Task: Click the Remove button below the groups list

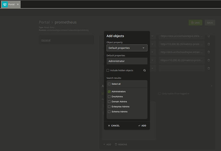Action: (121, 144)
